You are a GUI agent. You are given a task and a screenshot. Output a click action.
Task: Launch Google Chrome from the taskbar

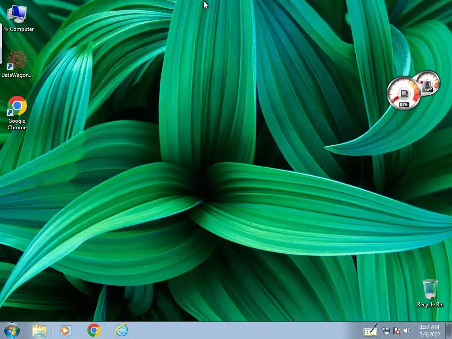[94, 330]
